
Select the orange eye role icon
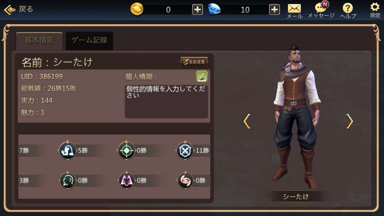click(x=185, y=180)
